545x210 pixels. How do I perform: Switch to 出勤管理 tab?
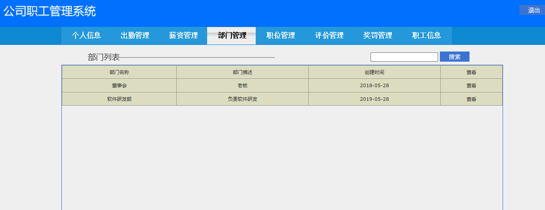135,36
